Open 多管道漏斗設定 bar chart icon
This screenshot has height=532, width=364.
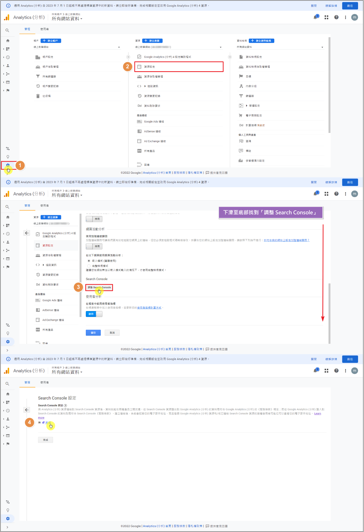[x=241, y=161]
